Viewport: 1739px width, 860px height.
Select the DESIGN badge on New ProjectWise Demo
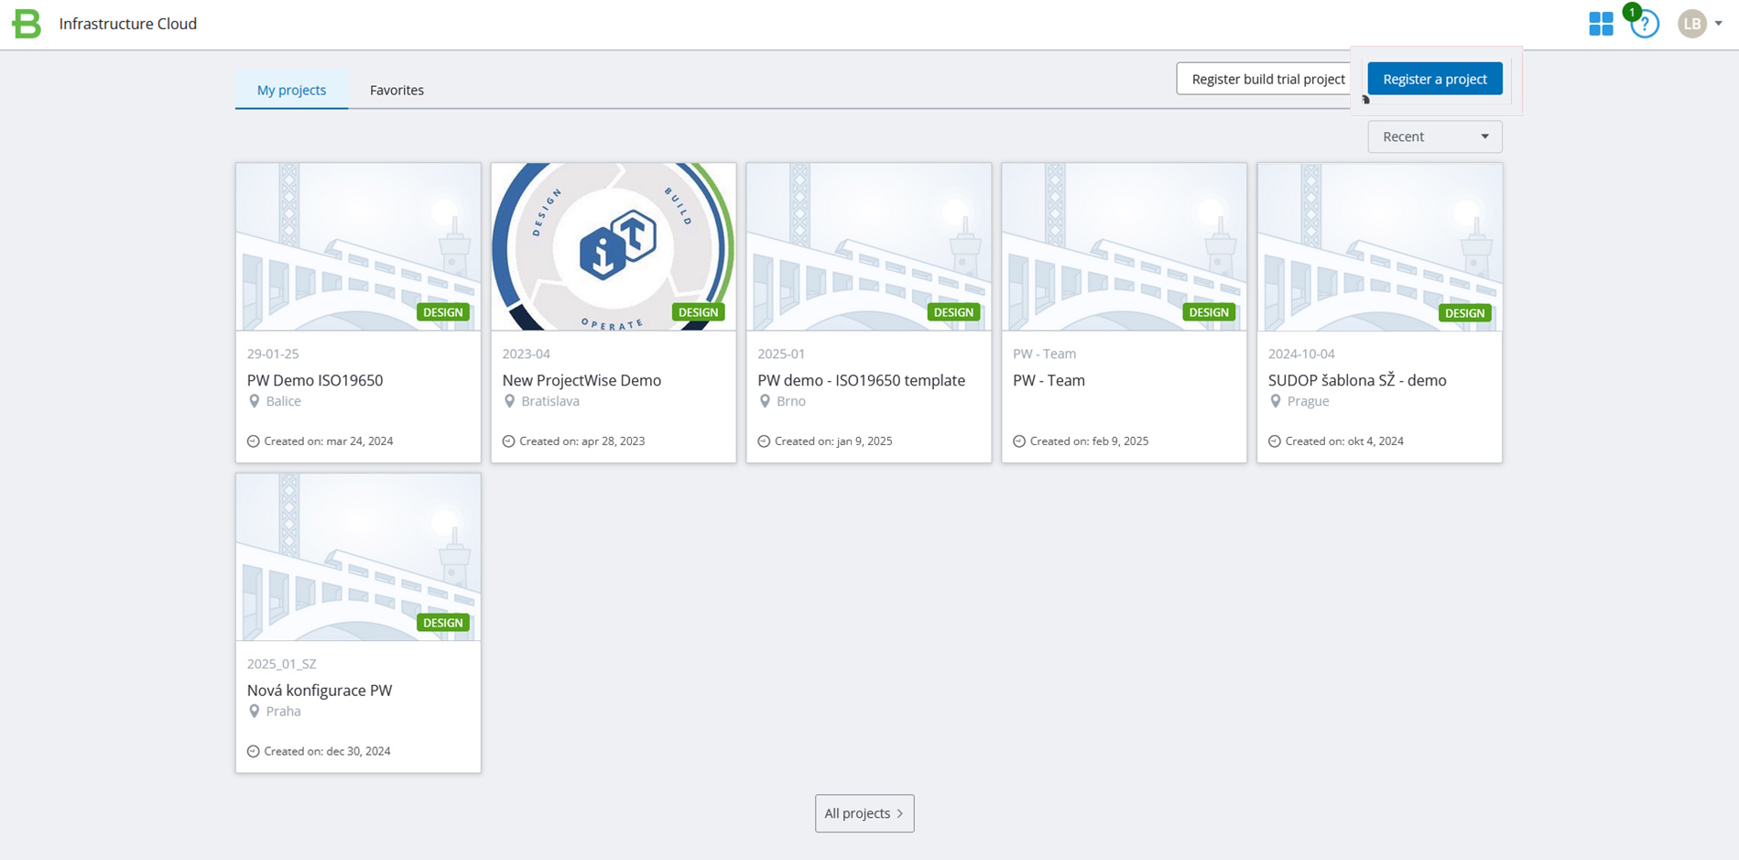click(698, 312)
